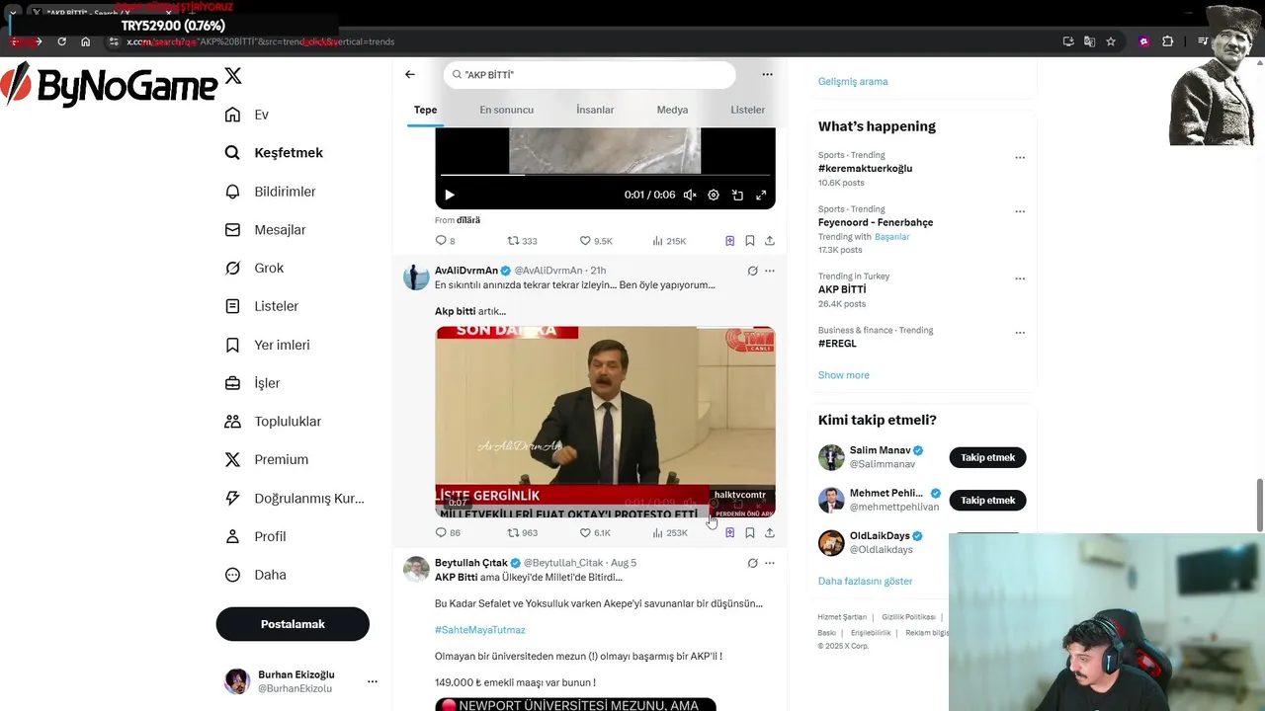Enter fullscreen on the top video
Screen dimensions: 1265x711
[x=761, y=196]
